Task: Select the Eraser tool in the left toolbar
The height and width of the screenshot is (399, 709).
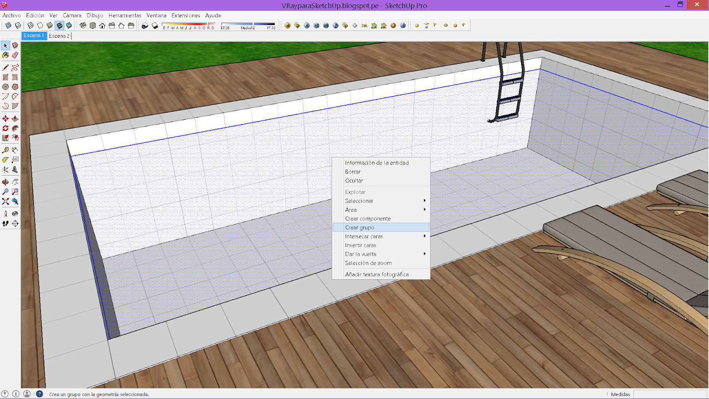Action: pyautogui.click(x=15, y=55)
